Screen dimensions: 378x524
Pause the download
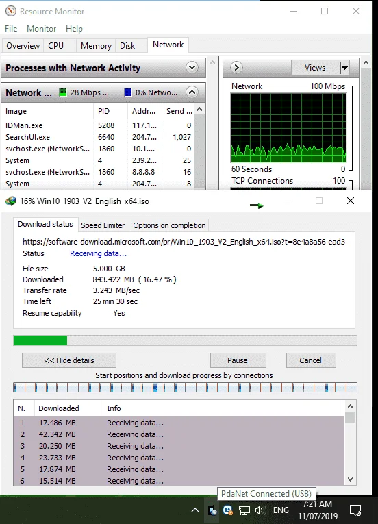(x=238, y=360)
